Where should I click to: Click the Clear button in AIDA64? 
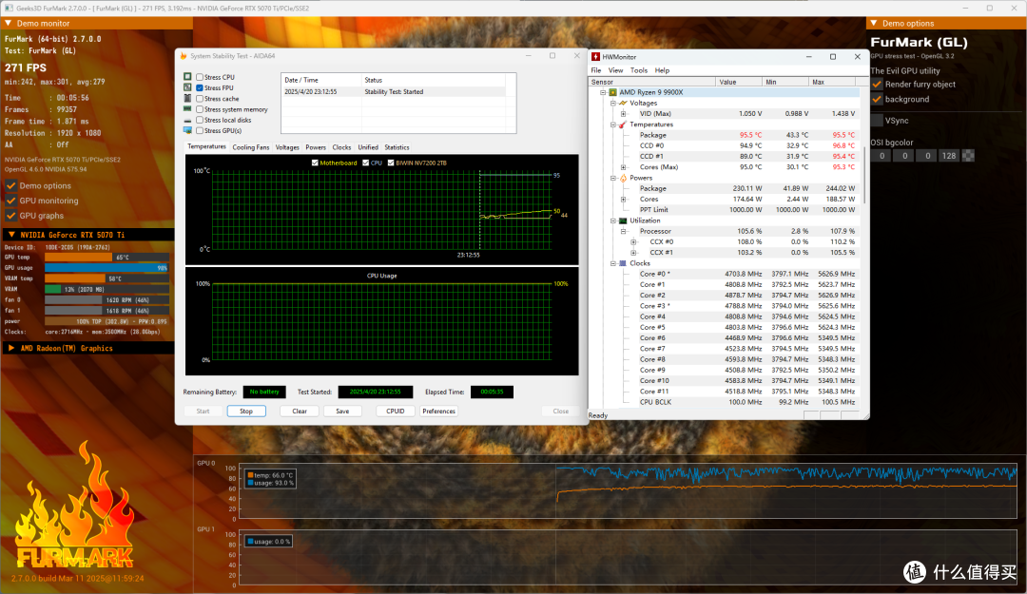coord(300,412)
